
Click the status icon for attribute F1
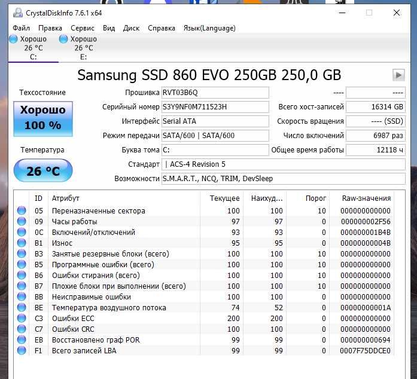pos(22,350)
